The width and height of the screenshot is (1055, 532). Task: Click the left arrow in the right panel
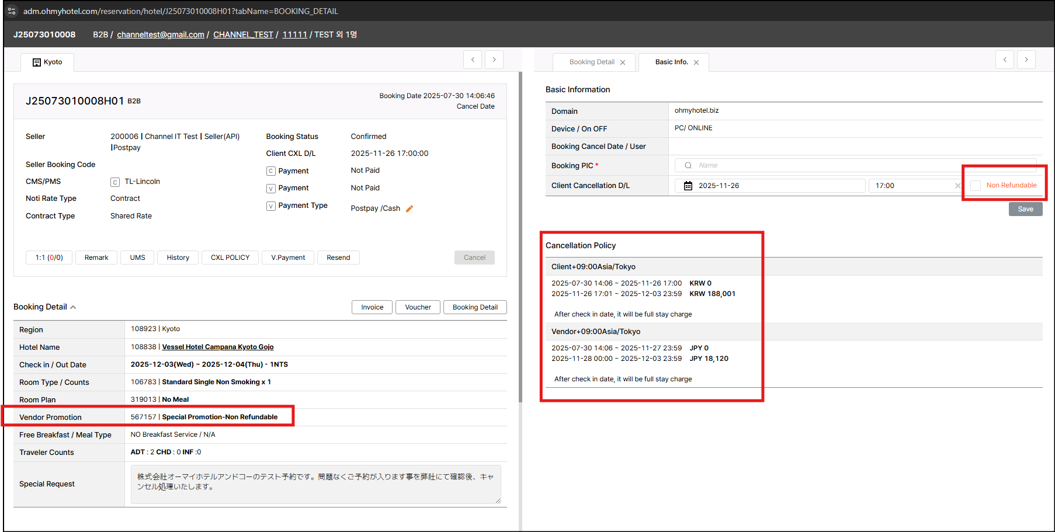point(1005,60)
